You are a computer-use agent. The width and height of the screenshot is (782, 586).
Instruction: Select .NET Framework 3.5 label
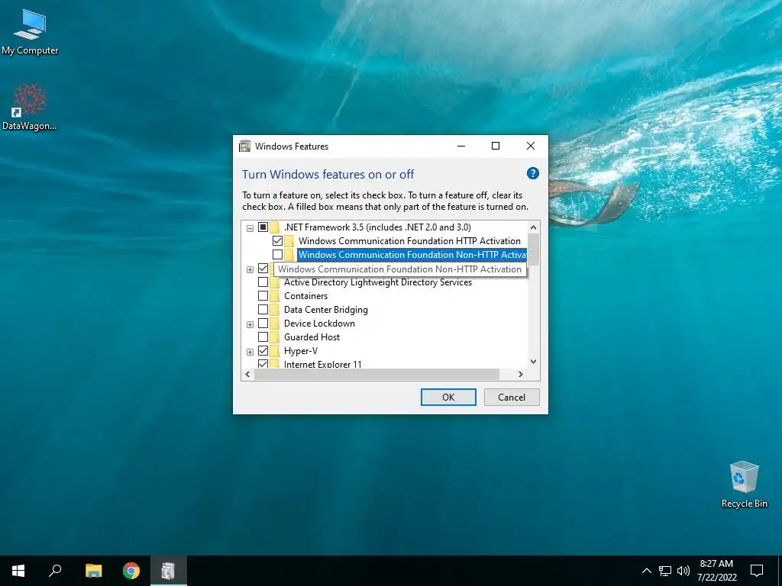[377, 227]
